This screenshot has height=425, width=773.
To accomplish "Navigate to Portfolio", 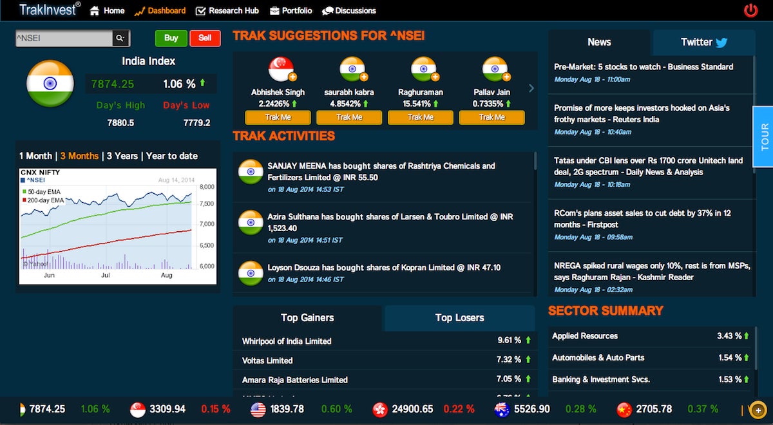I will pyautogui.click(x=291, y=10).
